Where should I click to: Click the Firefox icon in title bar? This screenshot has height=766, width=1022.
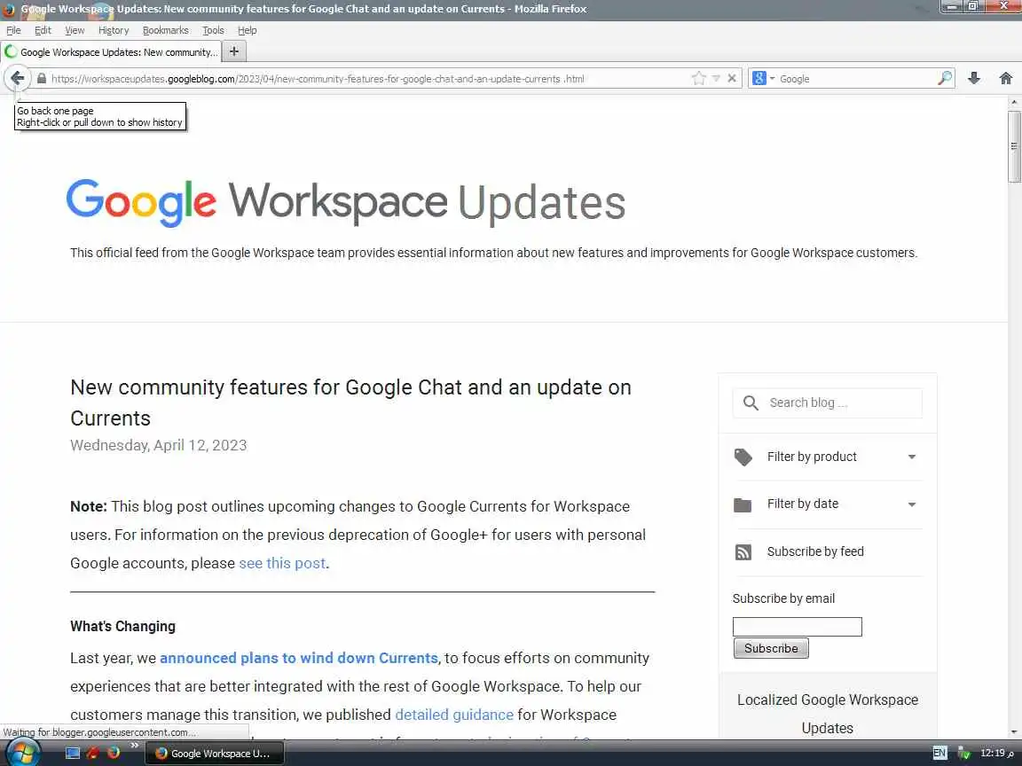pos(9,9)
